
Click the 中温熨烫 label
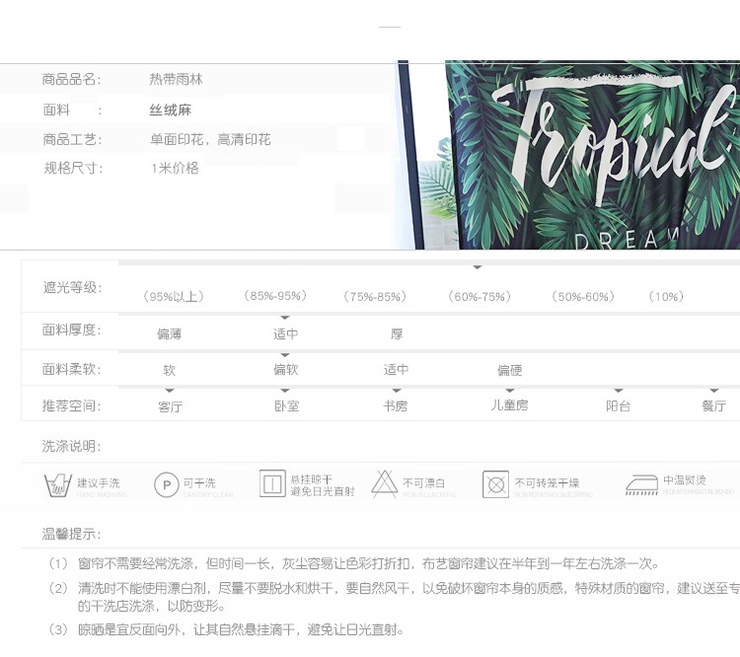tap(685, 480)
